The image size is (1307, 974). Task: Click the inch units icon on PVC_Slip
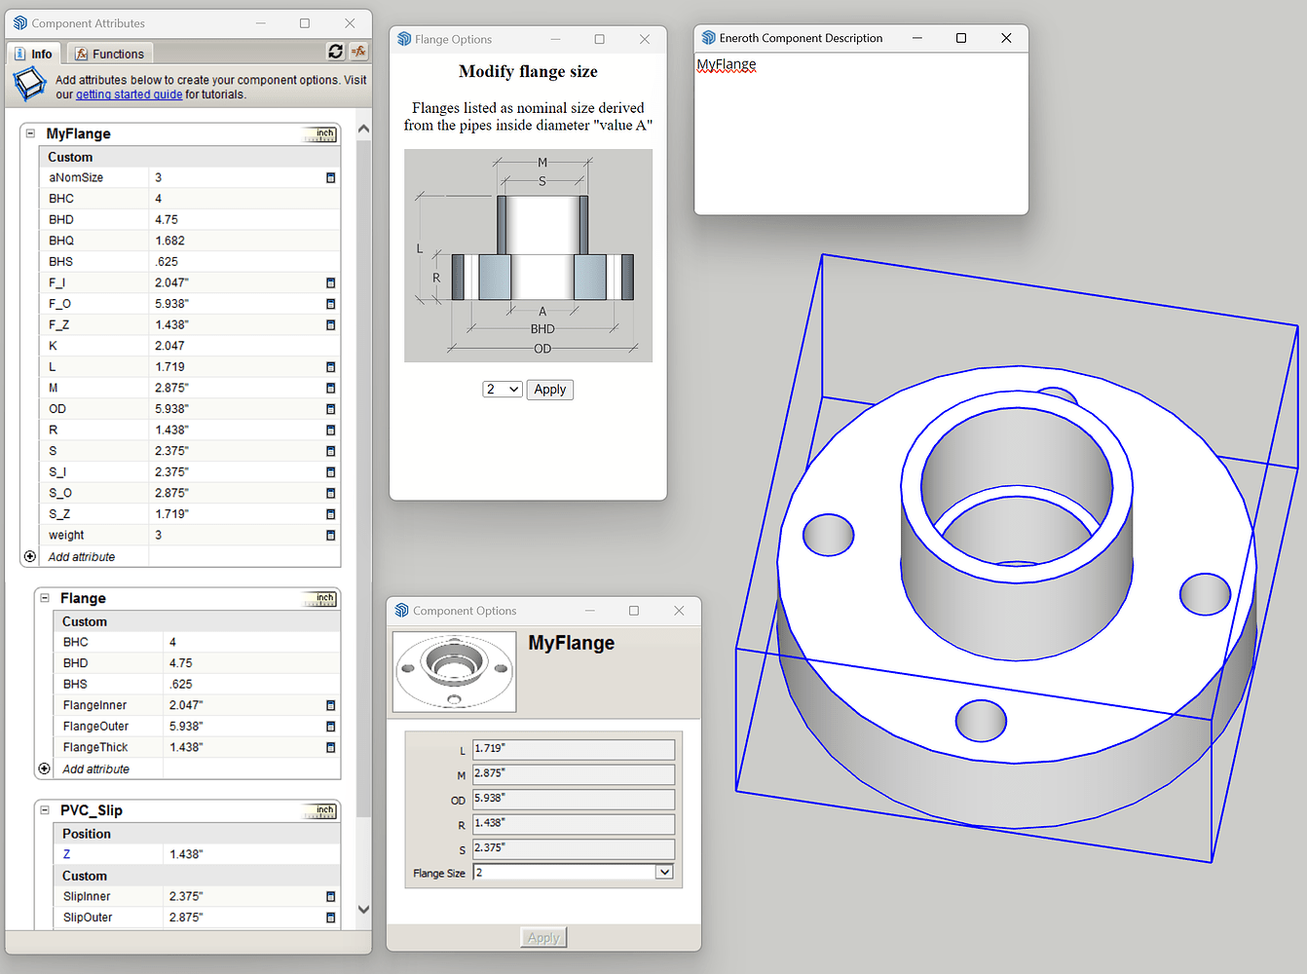point(319,809)
